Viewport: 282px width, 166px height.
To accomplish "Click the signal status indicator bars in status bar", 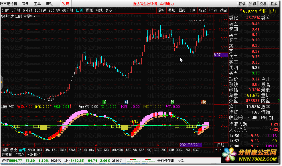I will click(141, 161).
